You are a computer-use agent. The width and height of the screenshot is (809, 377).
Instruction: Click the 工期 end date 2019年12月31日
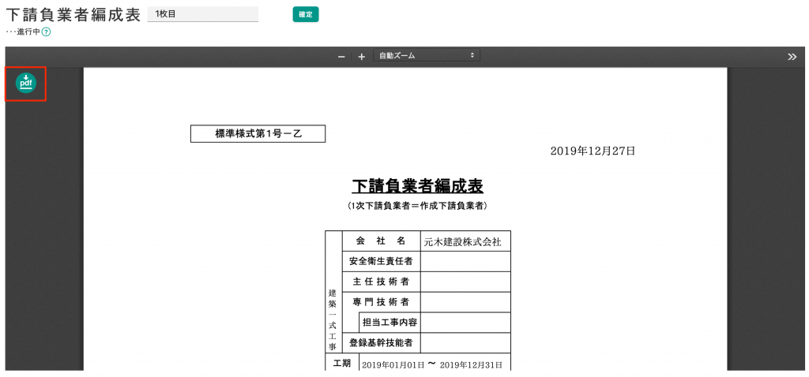471,364
